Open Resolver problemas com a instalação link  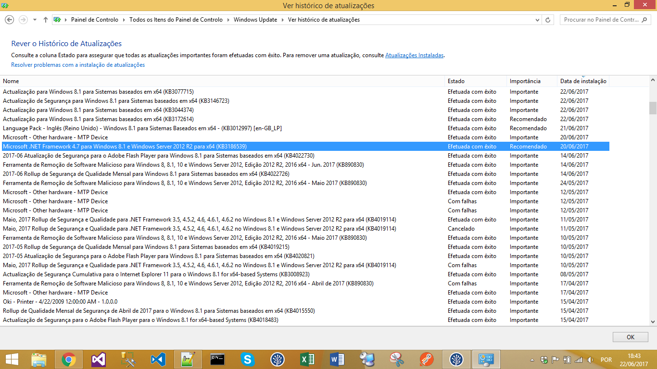78,65
